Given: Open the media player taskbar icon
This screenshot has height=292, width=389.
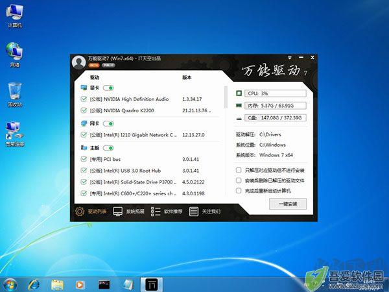Looking at the screenshot, I should point(80,285).
